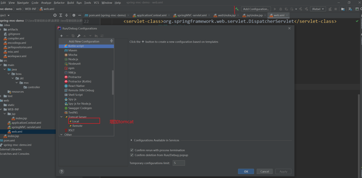362x178 pixels.
Task: Select TestNG configuration type
Action: pos(86,113)
